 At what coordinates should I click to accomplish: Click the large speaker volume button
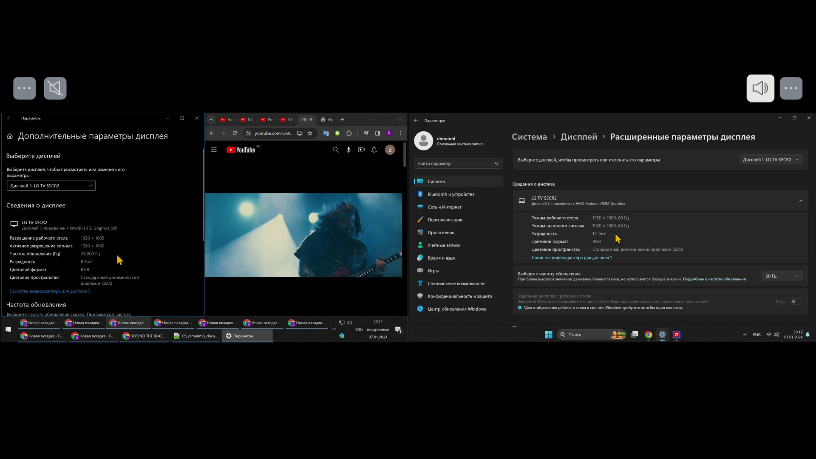pos(760,88)
